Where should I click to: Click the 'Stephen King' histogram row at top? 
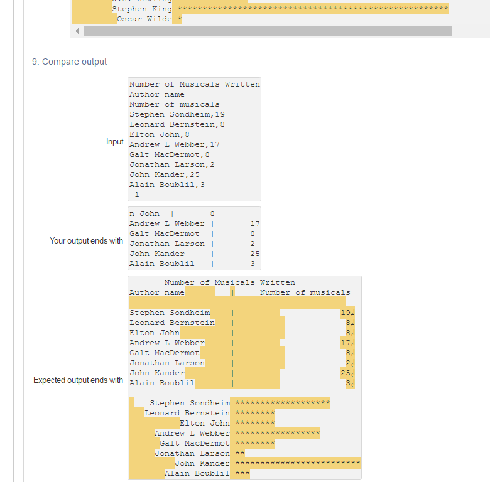pyautogui.click(x=280, y=9)
